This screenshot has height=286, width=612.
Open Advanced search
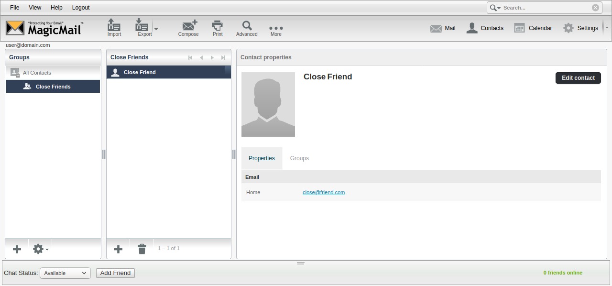[x=247, y=28]
